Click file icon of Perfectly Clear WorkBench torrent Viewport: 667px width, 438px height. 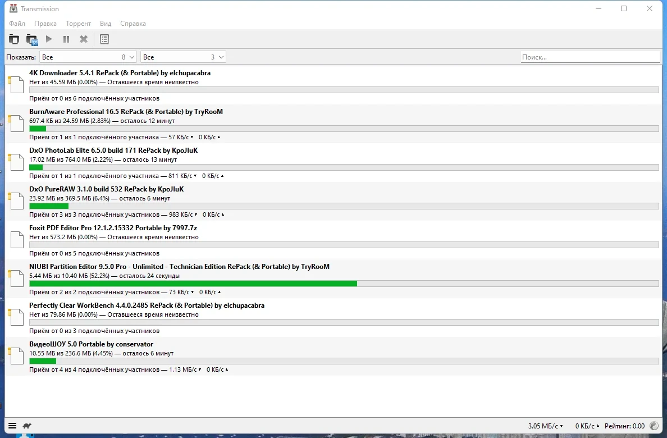16,317
